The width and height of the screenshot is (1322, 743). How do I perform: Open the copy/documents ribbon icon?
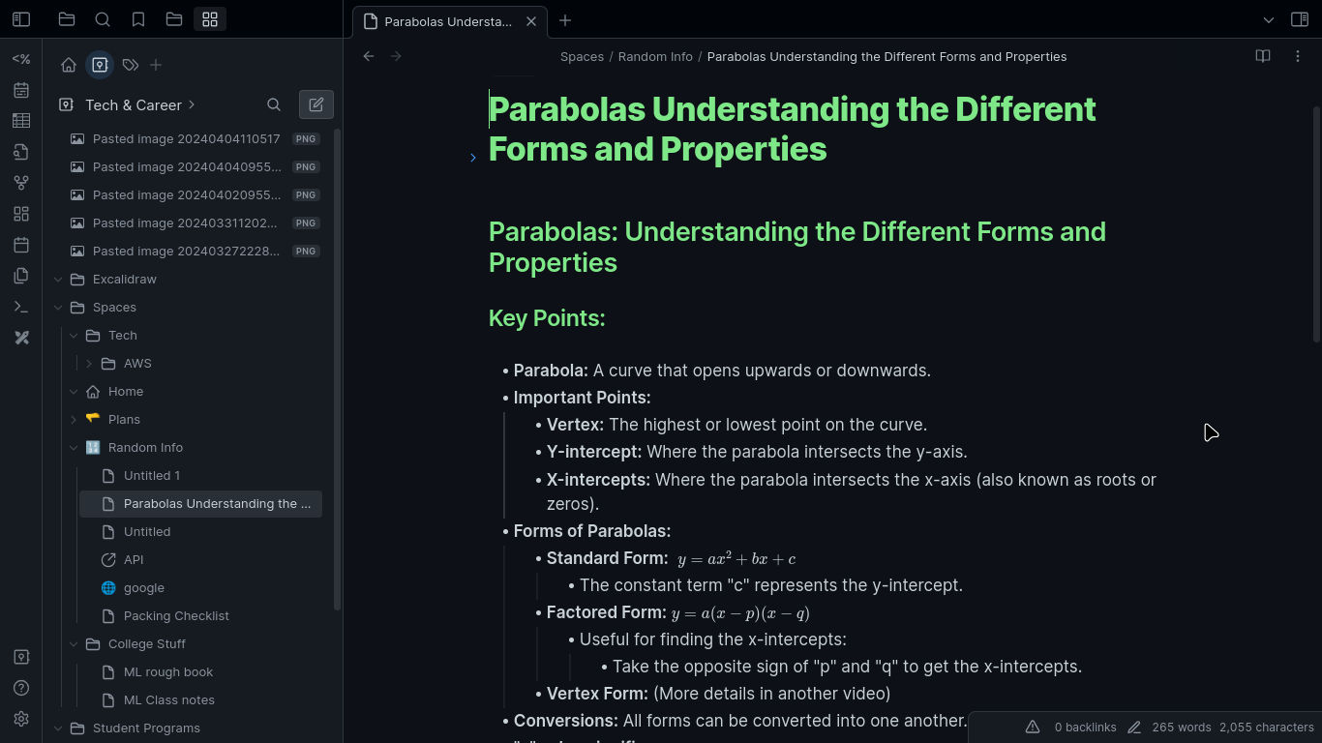21,276
